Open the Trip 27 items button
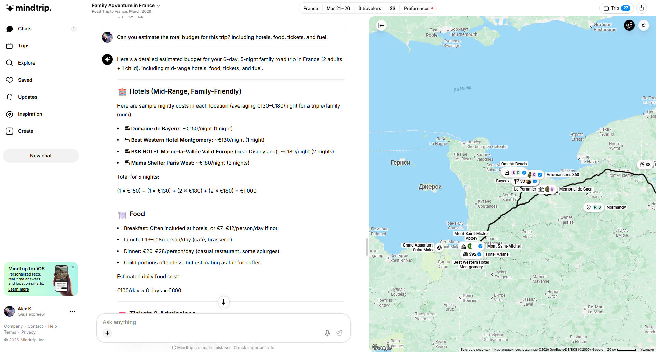This screenshot has width=656, height=352. [617, 8]
